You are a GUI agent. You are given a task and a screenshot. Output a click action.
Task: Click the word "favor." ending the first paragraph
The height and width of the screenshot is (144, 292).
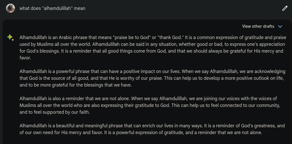pyautogui.click(x=25, y=58)
